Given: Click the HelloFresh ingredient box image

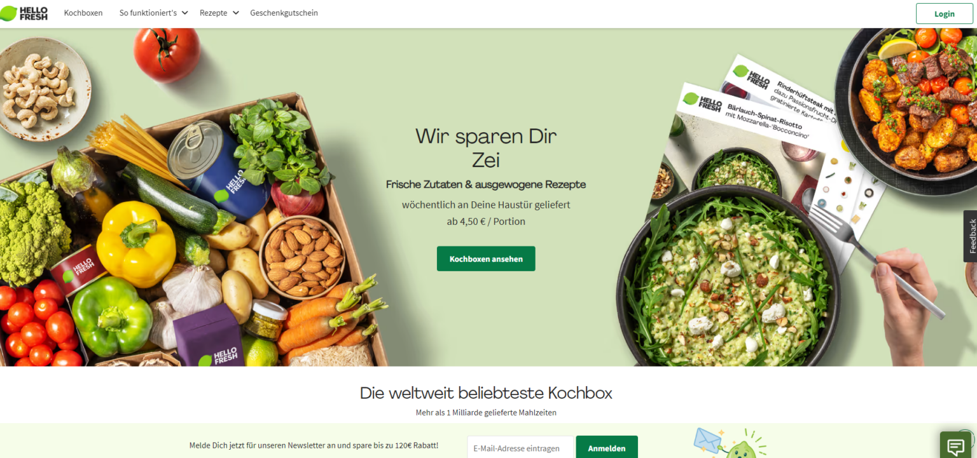Looking at the screenshot, I should (191, 235).
